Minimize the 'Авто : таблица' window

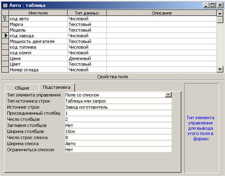(206, 5)
